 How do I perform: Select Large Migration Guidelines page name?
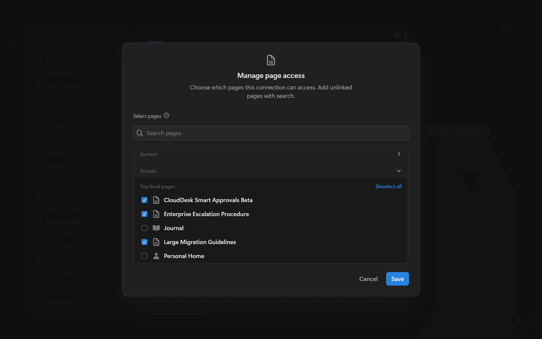(200, 242)
